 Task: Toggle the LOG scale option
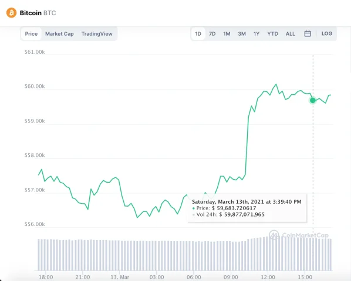coord(327,34)
